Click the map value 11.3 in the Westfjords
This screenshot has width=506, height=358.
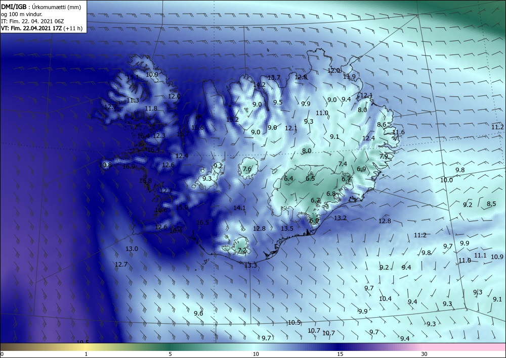pyautogui.click(x=133, y=100)
